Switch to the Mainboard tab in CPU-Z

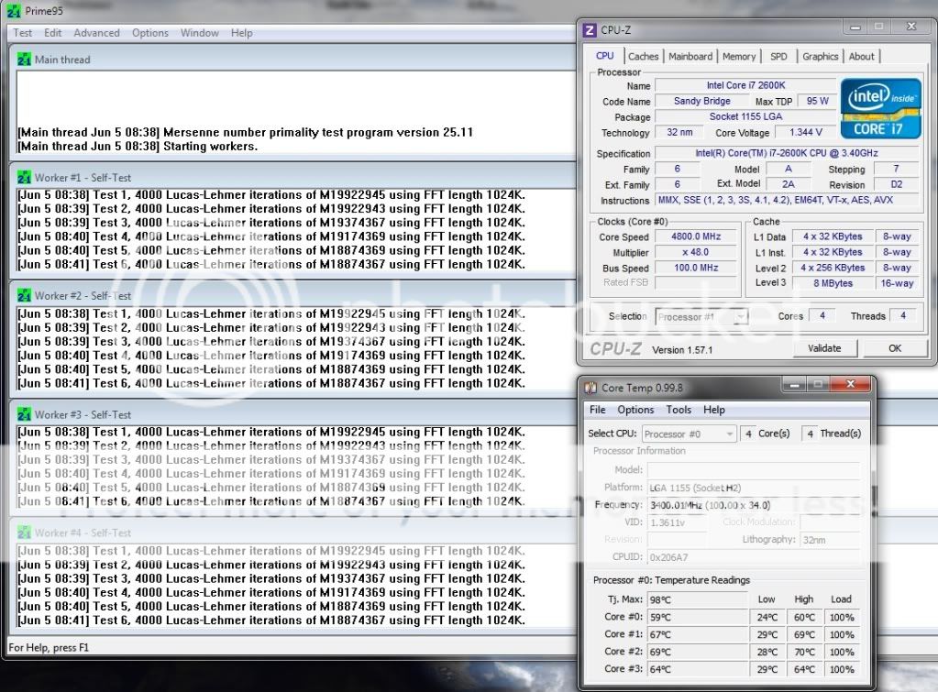click(690, 57)
